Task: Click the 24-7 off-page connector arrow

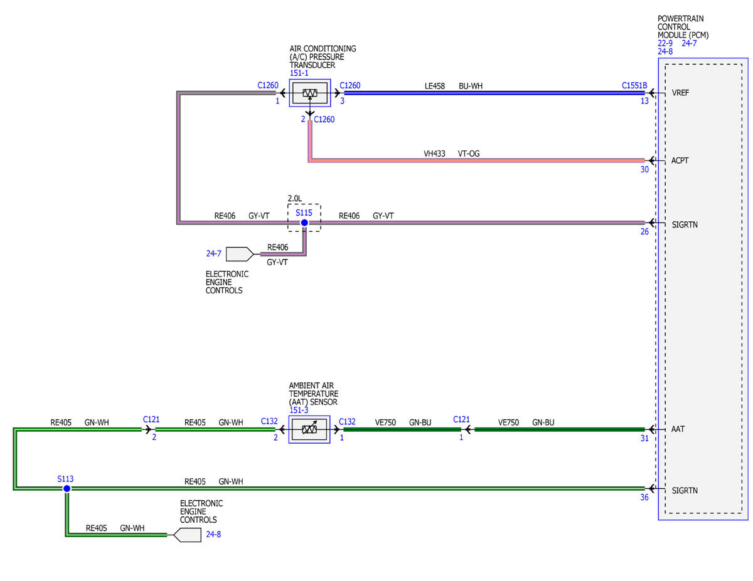Action: coord(240,254)
